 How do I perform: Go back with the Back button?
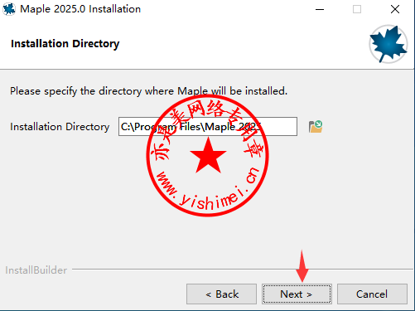pos(221,294)
